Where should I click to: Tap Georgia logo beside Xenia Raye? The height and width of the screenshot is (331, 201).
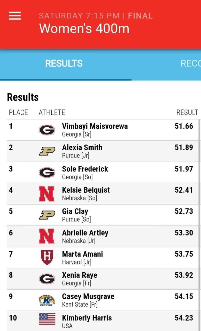pos(47,279)
